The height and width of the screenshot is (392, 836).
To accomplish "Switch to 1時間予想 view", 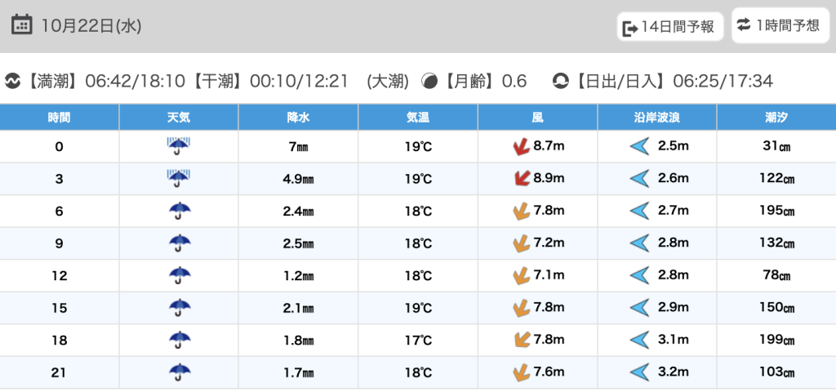I will point(778,25).
